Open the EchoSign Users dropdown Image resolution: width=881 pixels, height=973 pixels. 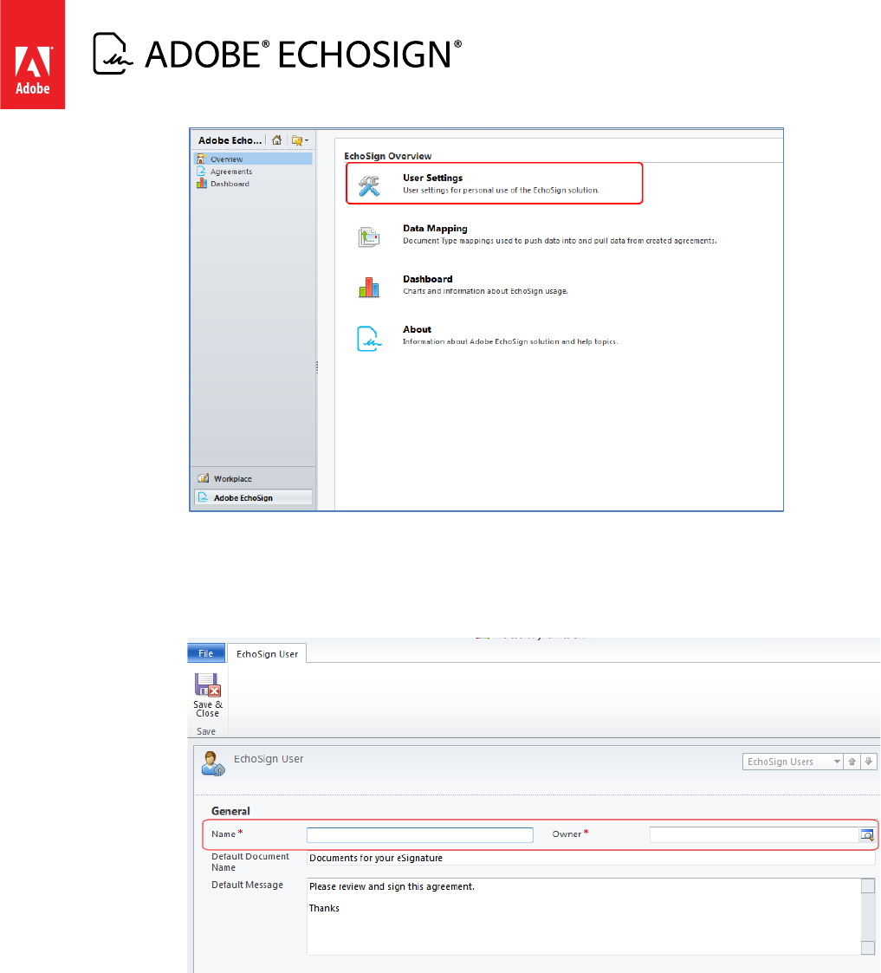[x=793, y=762]
